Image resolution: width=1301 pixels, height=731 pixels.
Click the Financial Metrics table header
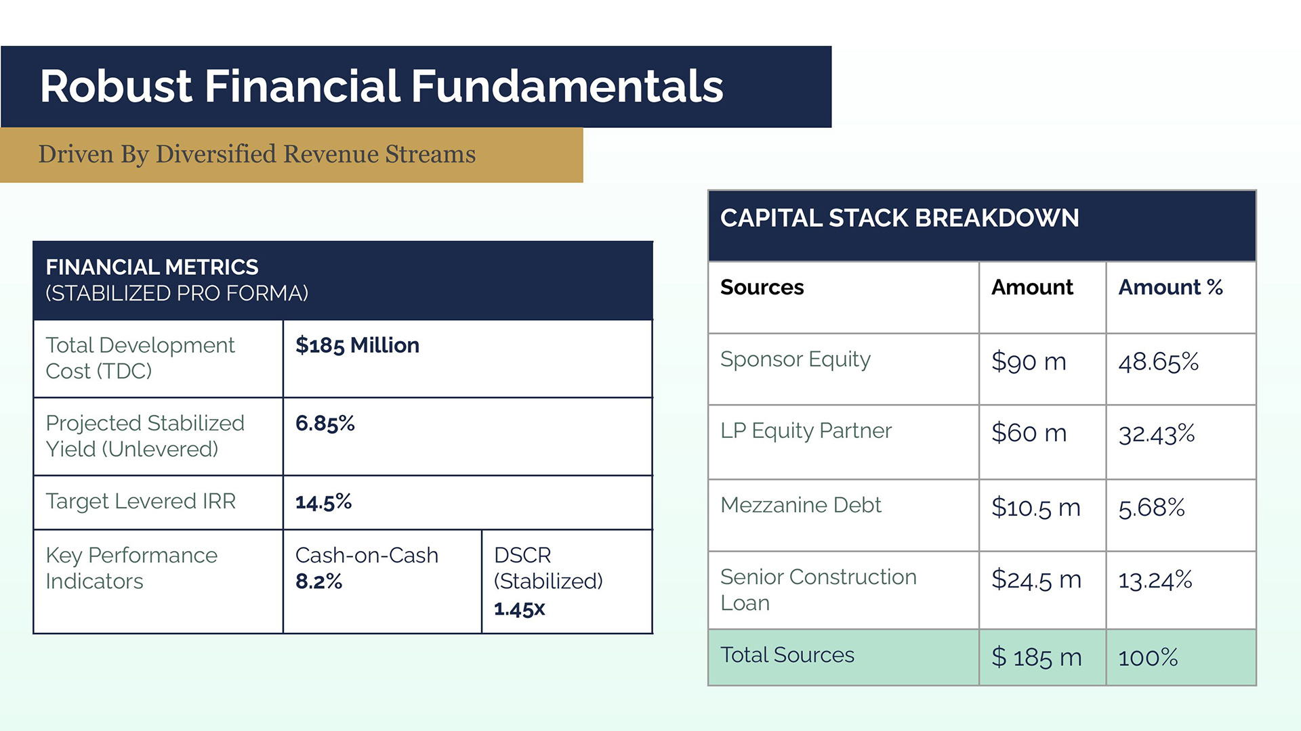[x=343, y=280]
